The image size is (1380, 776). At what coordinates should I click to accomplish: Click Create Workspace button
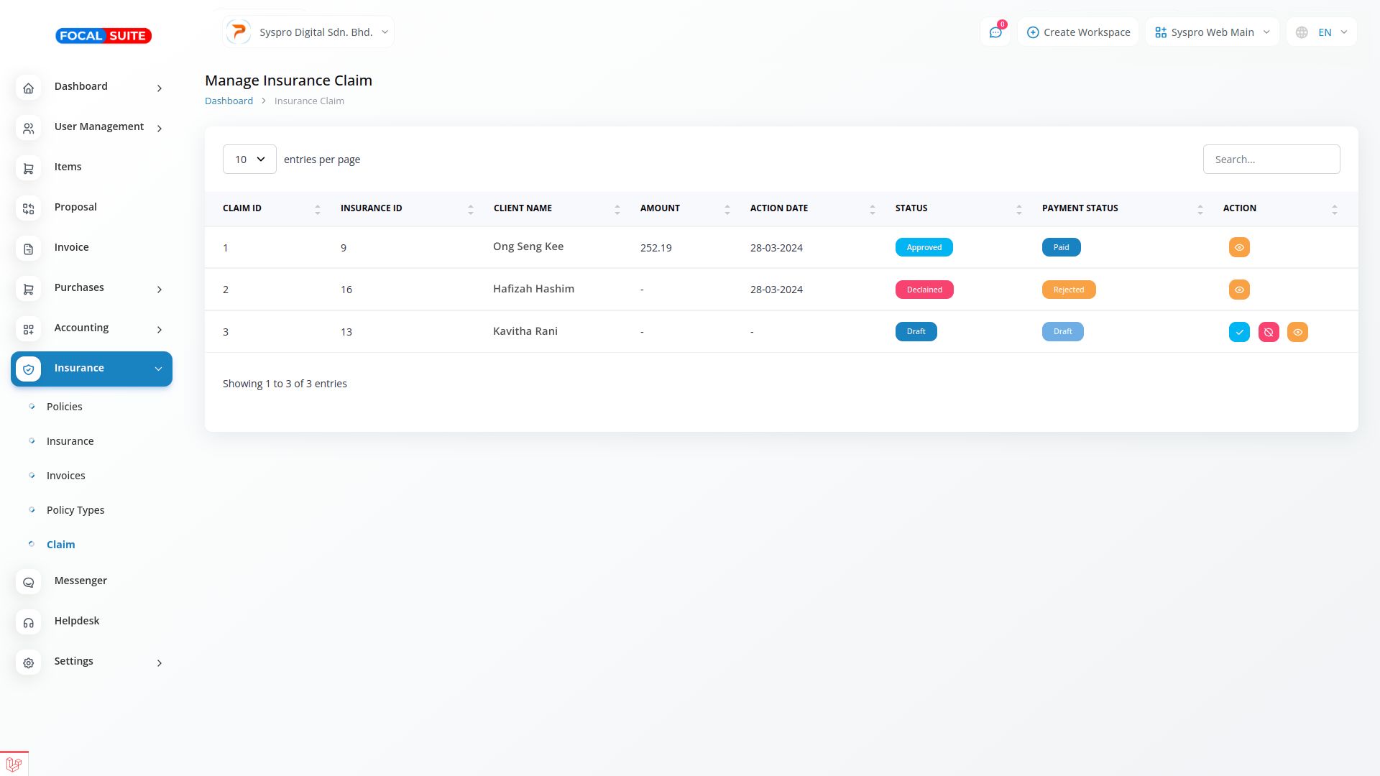point(1078,32)
